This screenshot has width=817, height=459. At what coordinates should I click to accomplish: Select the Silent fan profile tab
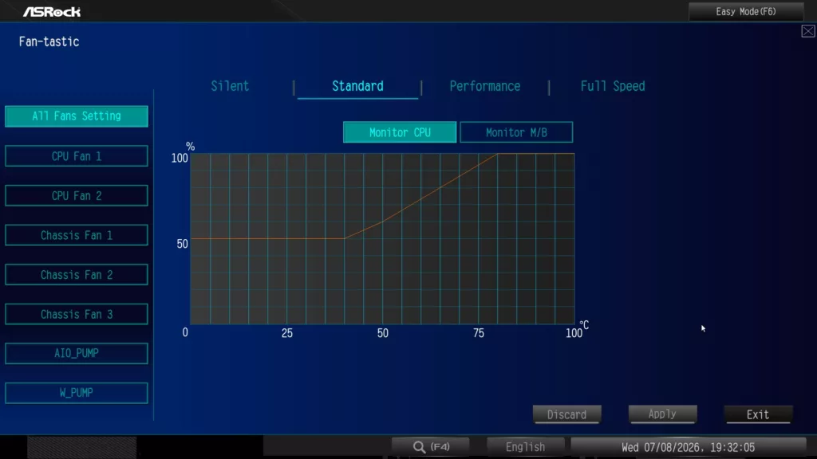pyautogui.click(x=230, y=86)
